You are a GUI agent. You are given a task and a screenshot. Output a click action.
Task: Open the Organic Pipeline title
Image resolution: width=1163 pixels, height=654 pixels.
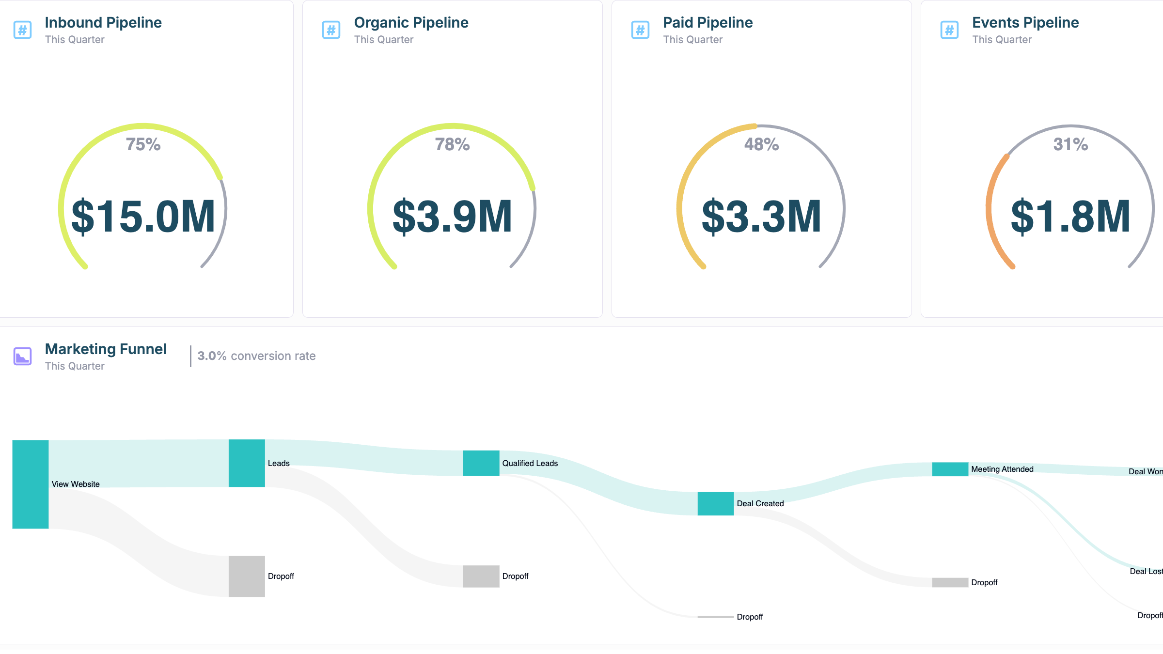(411, 23)
